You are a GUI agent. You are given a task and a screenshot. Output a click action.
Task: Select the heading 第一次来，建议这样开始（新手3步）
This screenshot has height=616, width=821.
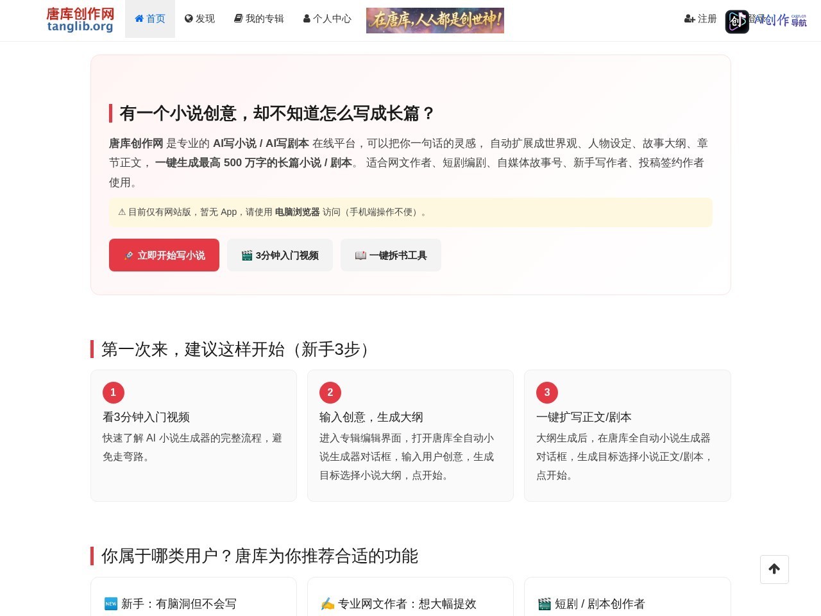(x=235, y=349)
